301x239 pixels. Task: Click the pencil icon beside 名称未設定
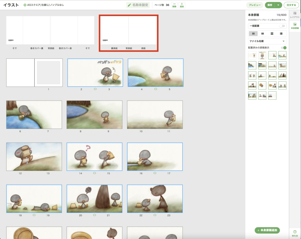[129, 5]
